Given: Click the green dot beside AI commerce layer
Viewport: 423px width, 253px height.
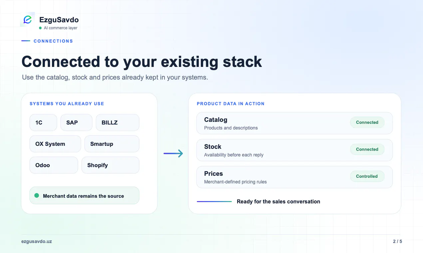Looking at the screenshot, I should tap(40, 28).
